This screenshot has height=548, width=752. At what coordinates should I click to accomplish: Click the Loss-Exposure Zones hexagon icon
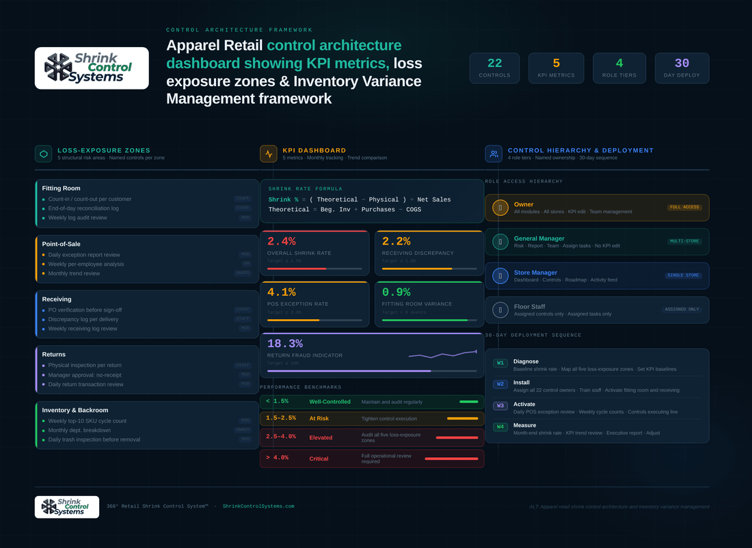click(44, 154)
